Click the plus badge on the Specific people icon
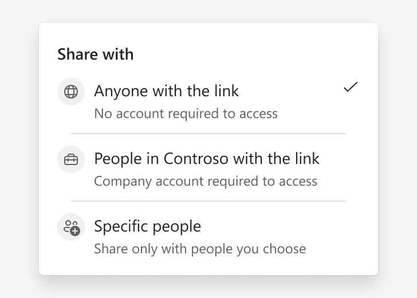Screen dimensions: 417x298 pos(75,231)
